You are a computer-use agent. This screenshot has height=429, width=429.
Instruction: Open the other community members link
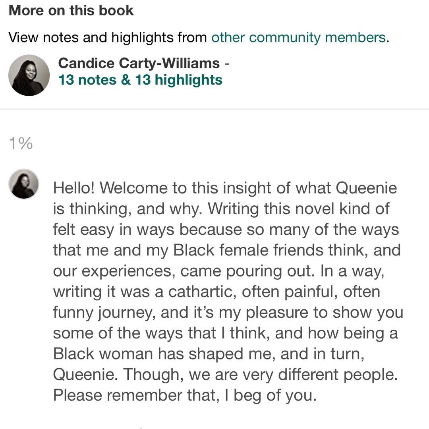298,37
